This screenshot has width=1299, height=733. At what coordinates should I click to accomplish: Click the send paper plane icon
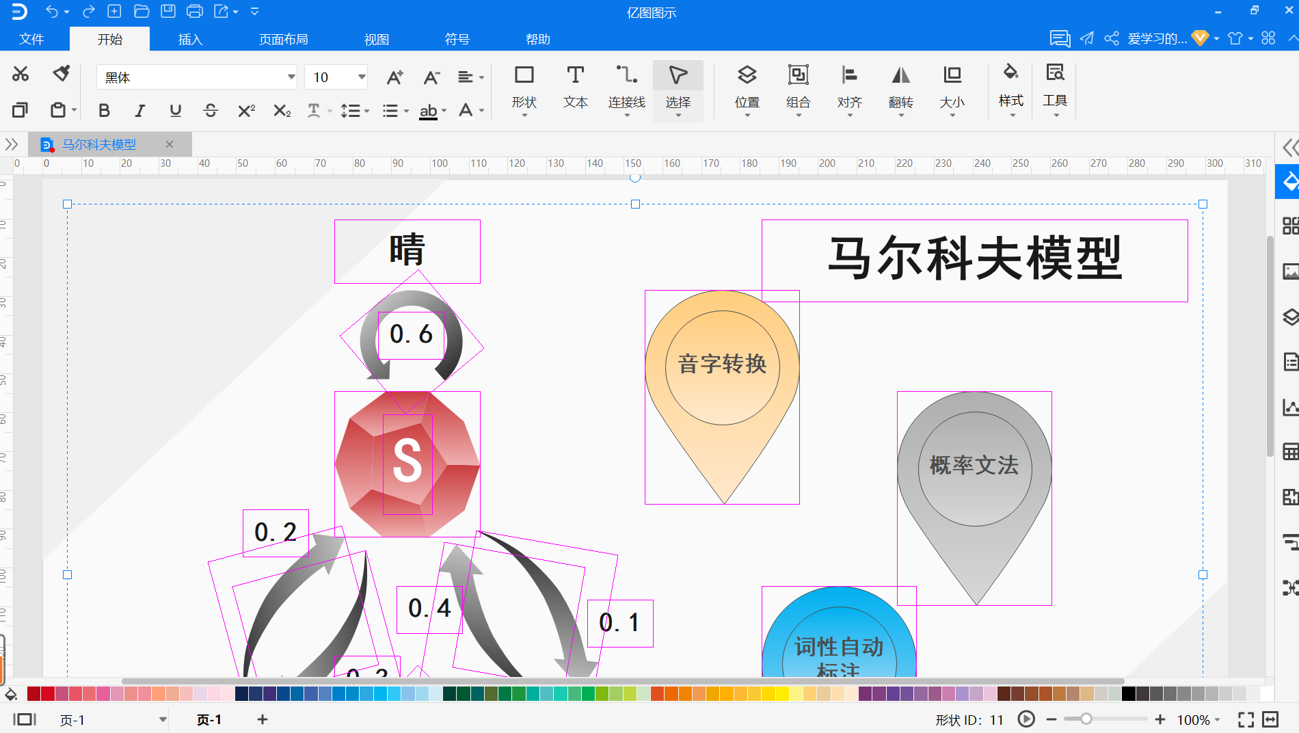1086,38
